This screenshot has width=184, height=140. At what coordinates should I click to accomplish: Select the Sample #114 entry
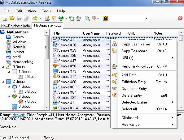tap(68, 108)
